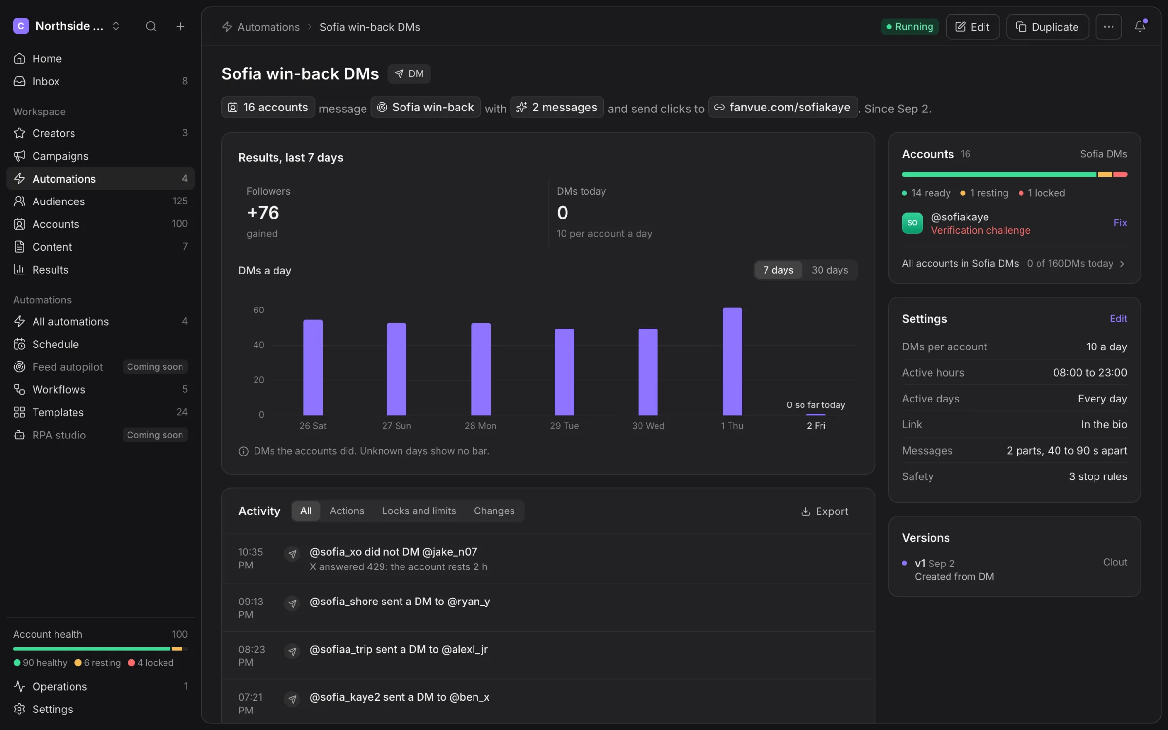Open Audiences from the sidebar
Viewport: 1168px width, 730px height.
[x=100, y=201]
